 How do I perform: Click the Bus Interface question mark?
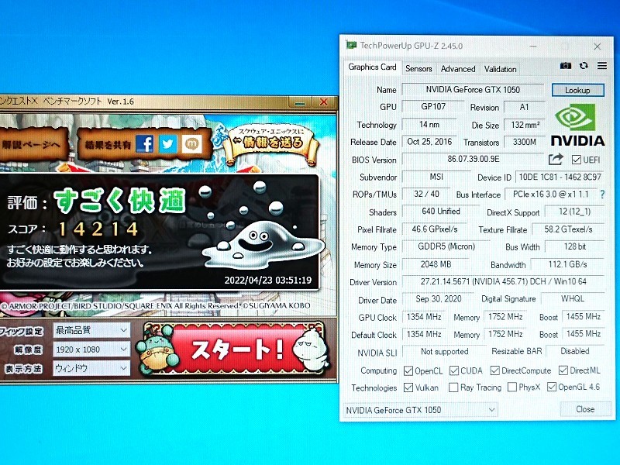tap(602, 195)
